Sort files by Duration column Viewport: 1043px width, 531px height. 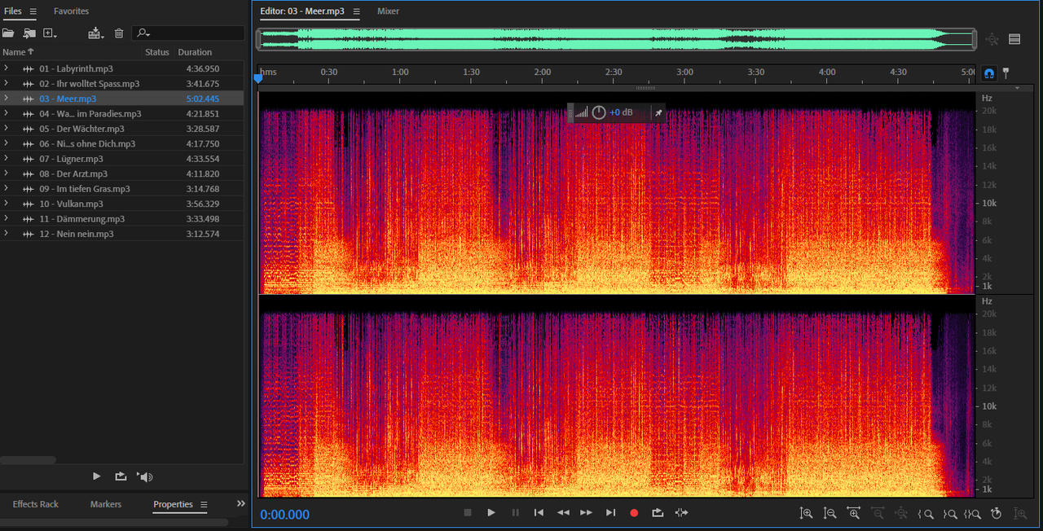click(195, 52)
